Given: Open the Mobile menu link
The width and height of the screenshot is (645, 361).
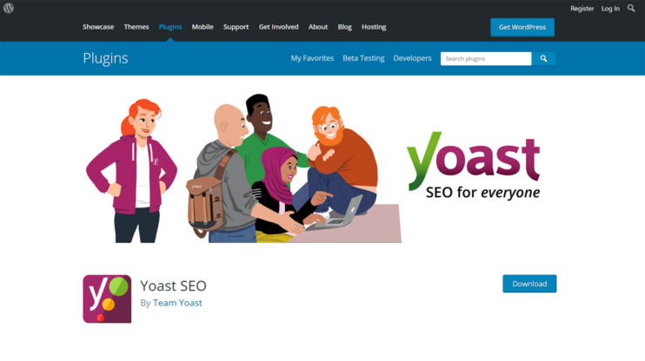Looking at the screenshot, I should click(x=203, y=27).
